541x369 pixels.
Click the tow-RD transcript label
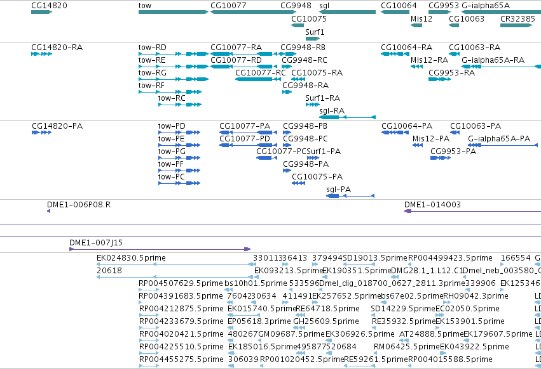point(152,47)
